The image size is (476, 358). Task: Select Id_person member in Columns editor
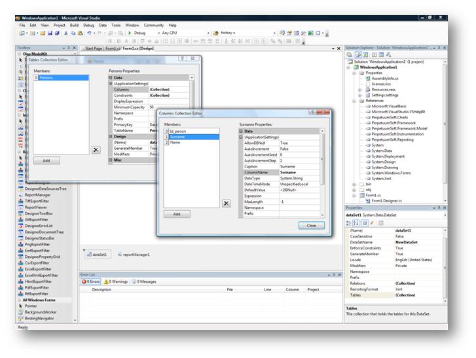tap(192, 132)
